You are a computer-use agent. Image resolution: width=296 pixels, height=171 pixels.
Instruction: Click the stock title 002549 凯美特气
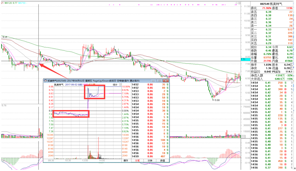click(x=271, y=4)
